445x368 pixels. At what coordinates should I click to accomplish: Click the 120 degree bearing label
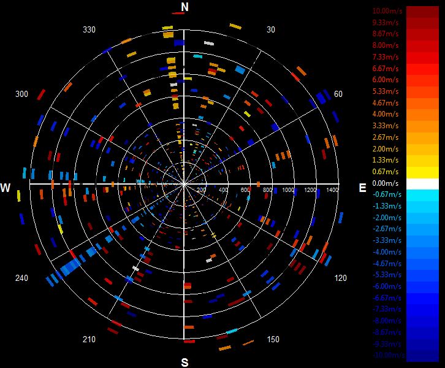341,278
